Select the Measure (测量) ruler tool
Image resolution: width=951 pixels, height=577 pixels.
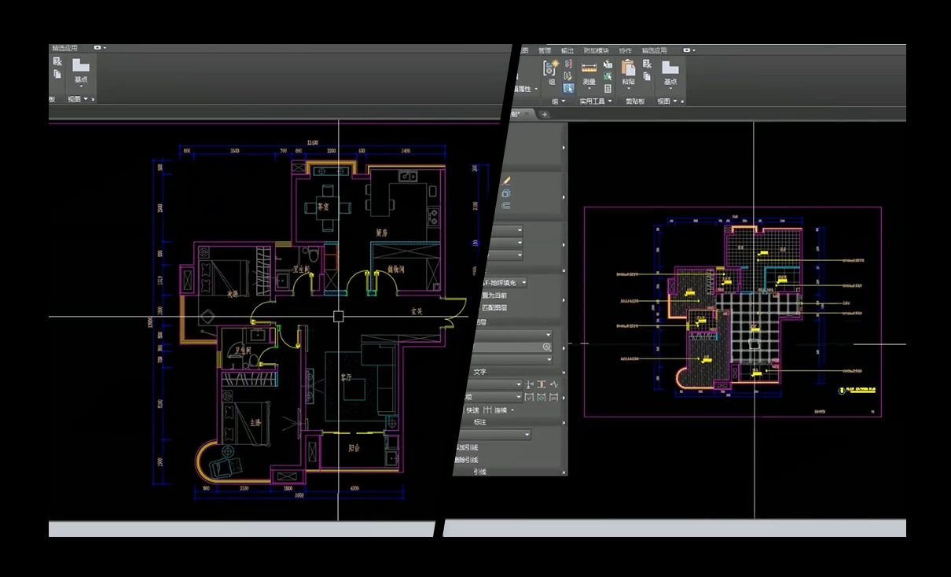coord(589,67)
